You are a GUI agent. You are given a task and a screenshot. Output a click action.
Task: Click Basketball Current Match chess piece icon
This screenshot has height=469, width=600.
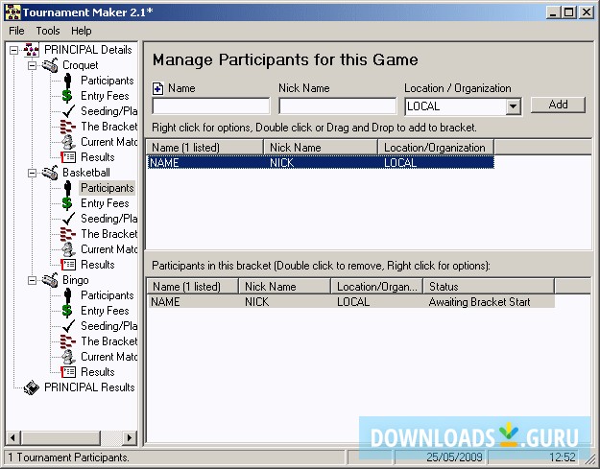click(68, 249)
